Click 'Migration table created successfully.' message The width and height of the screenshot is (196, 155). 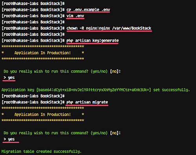coord(42,151)
